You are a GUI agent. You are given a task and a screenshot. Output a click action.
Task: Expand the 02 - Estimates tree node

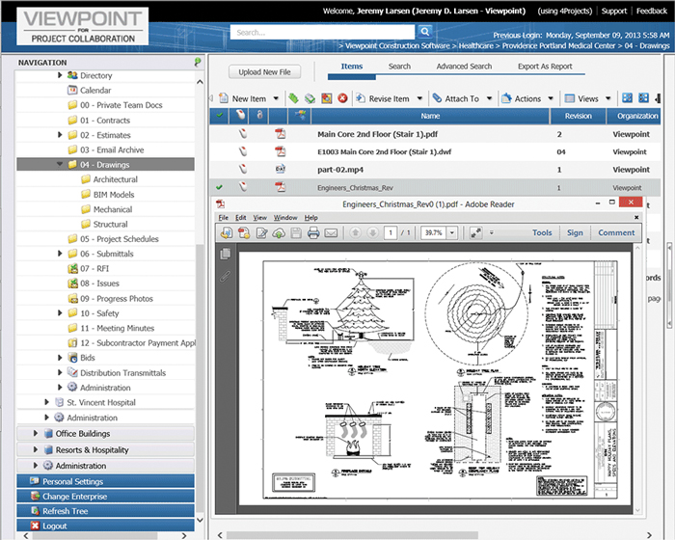(x=60, y=135)
